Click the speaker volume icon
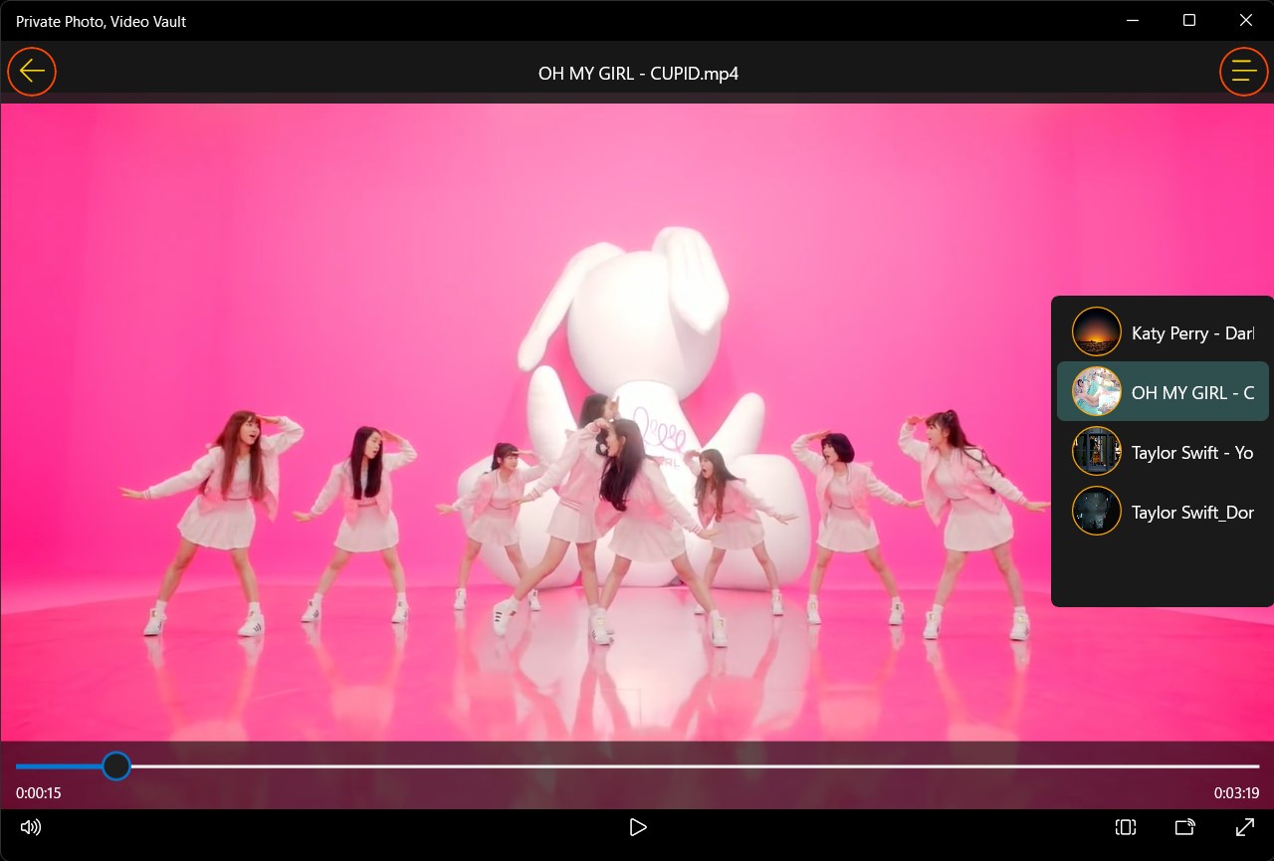The height and width of the screenshot is (861, 1274). point(31,827)
